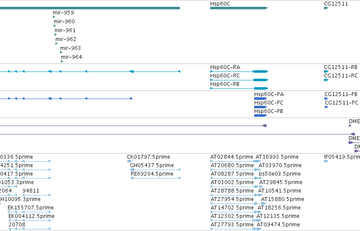Open the mir-963 label

click(x=71, y=48)
